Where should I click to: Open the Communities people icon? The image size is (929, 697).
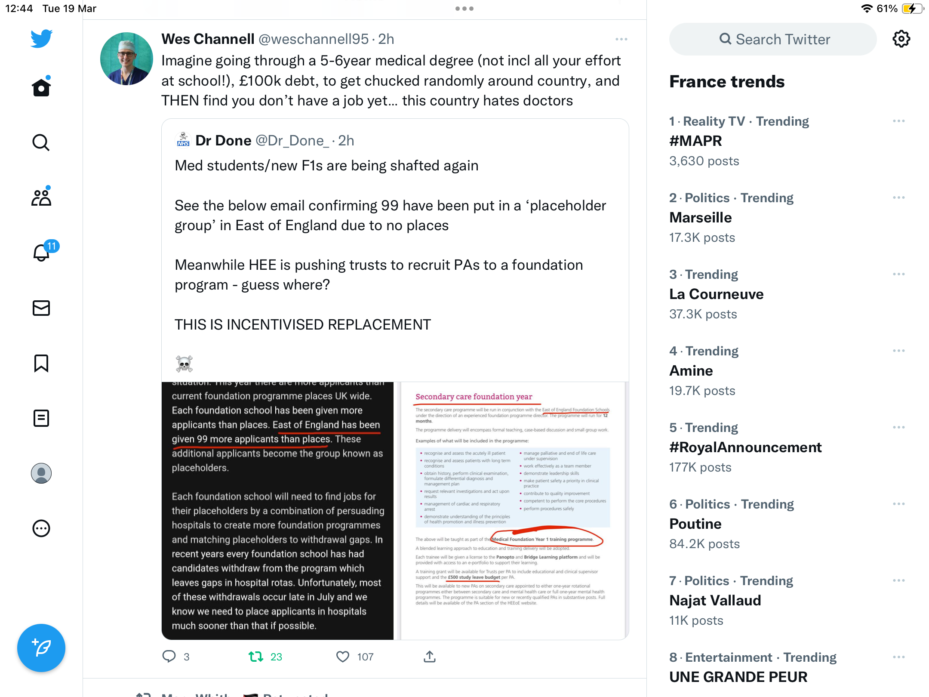click(x=41, y=197)
